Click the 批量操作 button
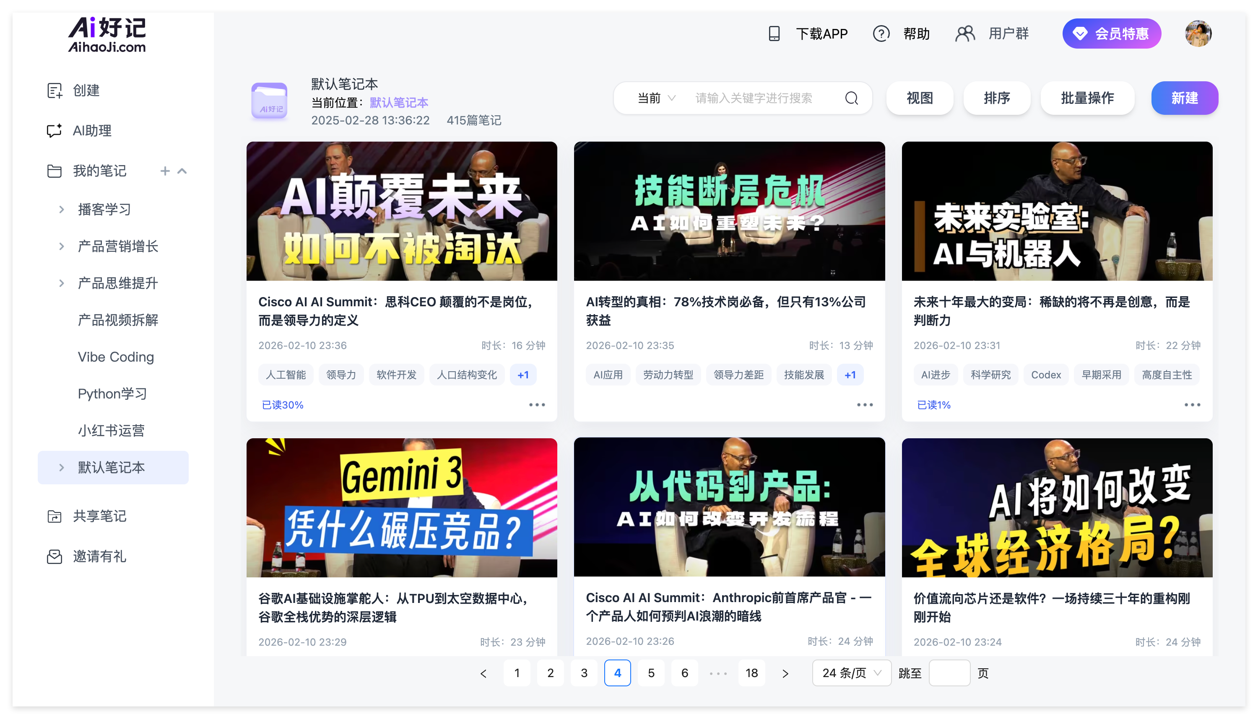 (1087, 98)
